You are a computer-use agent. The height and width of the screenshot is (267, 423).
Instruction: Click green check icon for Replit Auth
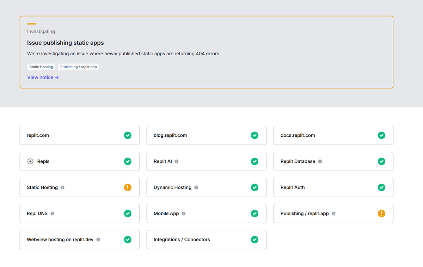tap(381, 187)
